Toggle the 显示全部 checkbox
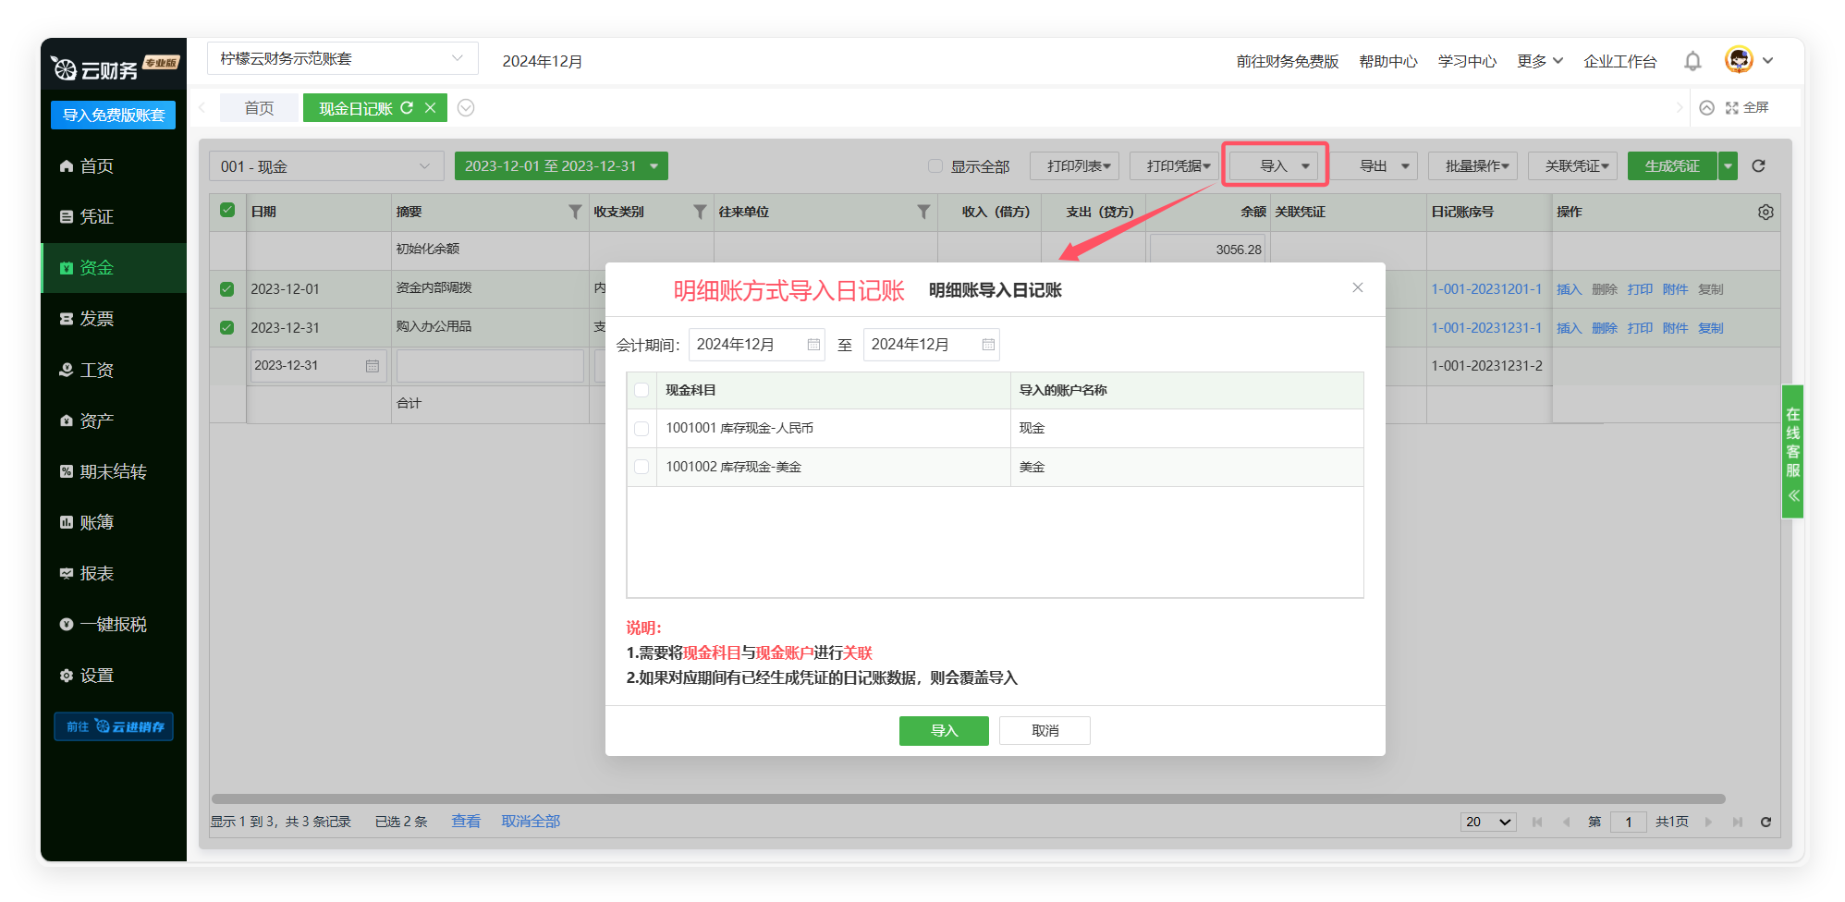1845x902 pixels. tap(935, 166)
